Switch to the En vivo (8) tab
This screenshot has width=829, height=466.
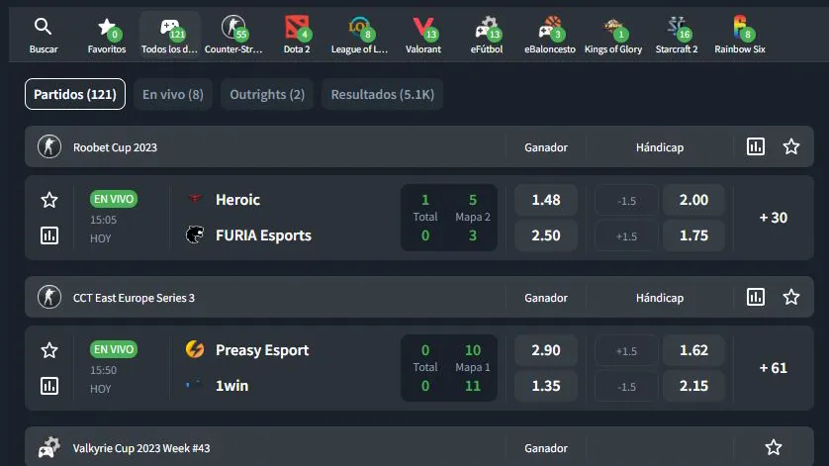tap(173, 94)
